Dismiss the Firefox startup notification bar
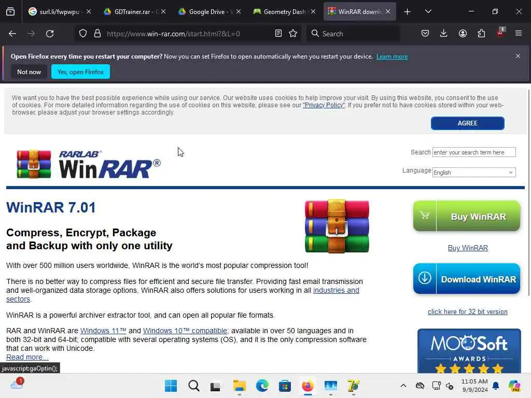This screenshot has width=531, height=398. [x=518, y=56]
